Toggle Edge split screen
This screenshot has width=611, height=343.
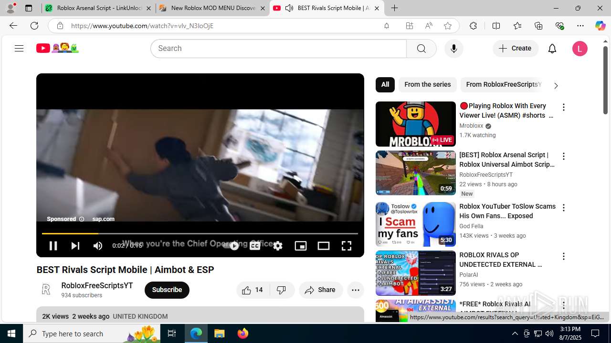496,26
